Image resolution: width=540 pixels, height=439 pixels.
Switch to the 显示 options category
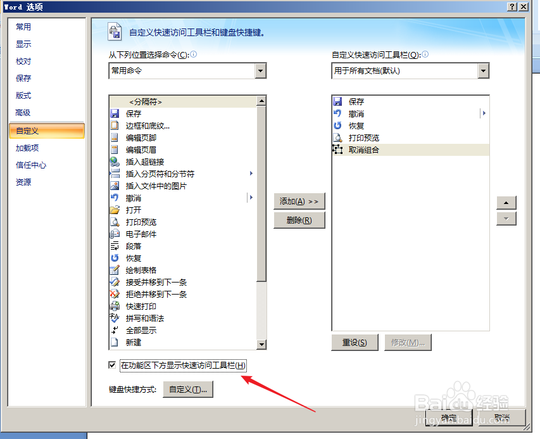[23, 44]
